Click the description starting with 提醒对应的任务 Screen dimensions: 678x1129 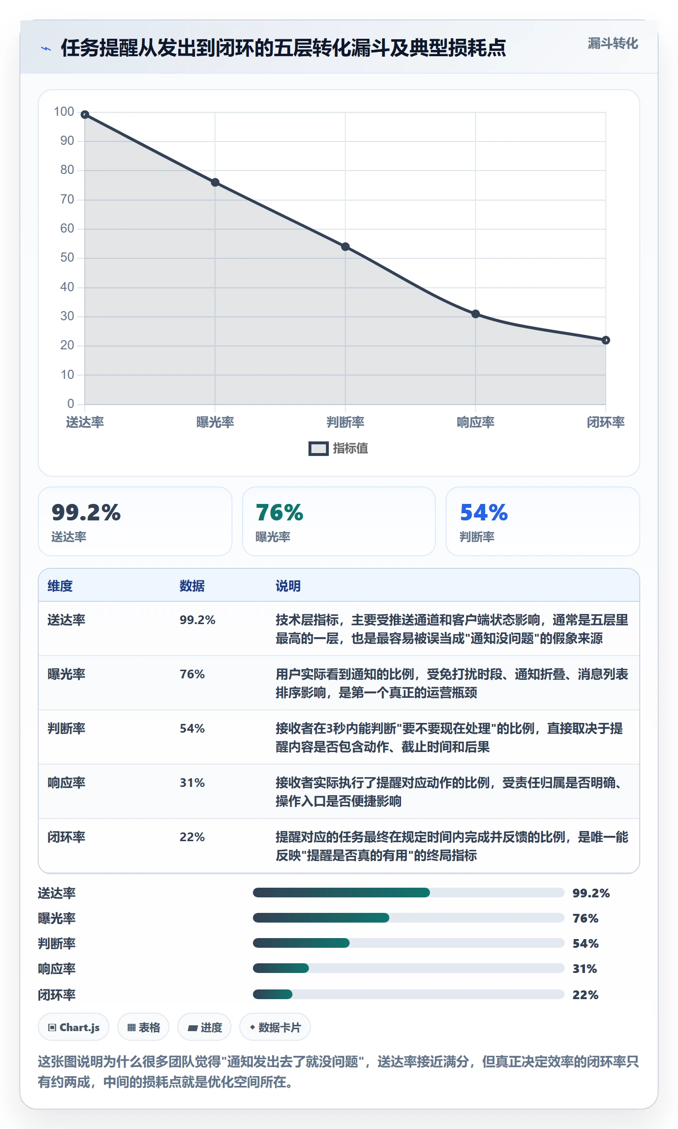tap(452, 846)
